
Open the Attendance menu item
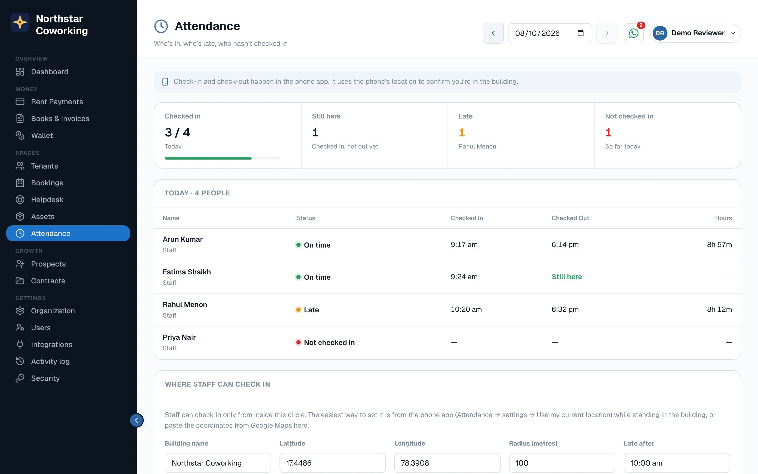(x=68, y=233)
